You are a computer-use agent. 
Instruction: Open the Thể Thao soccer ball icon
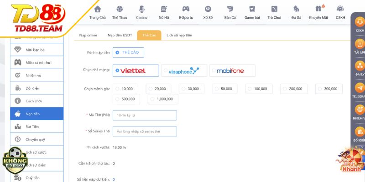[119, 9]
